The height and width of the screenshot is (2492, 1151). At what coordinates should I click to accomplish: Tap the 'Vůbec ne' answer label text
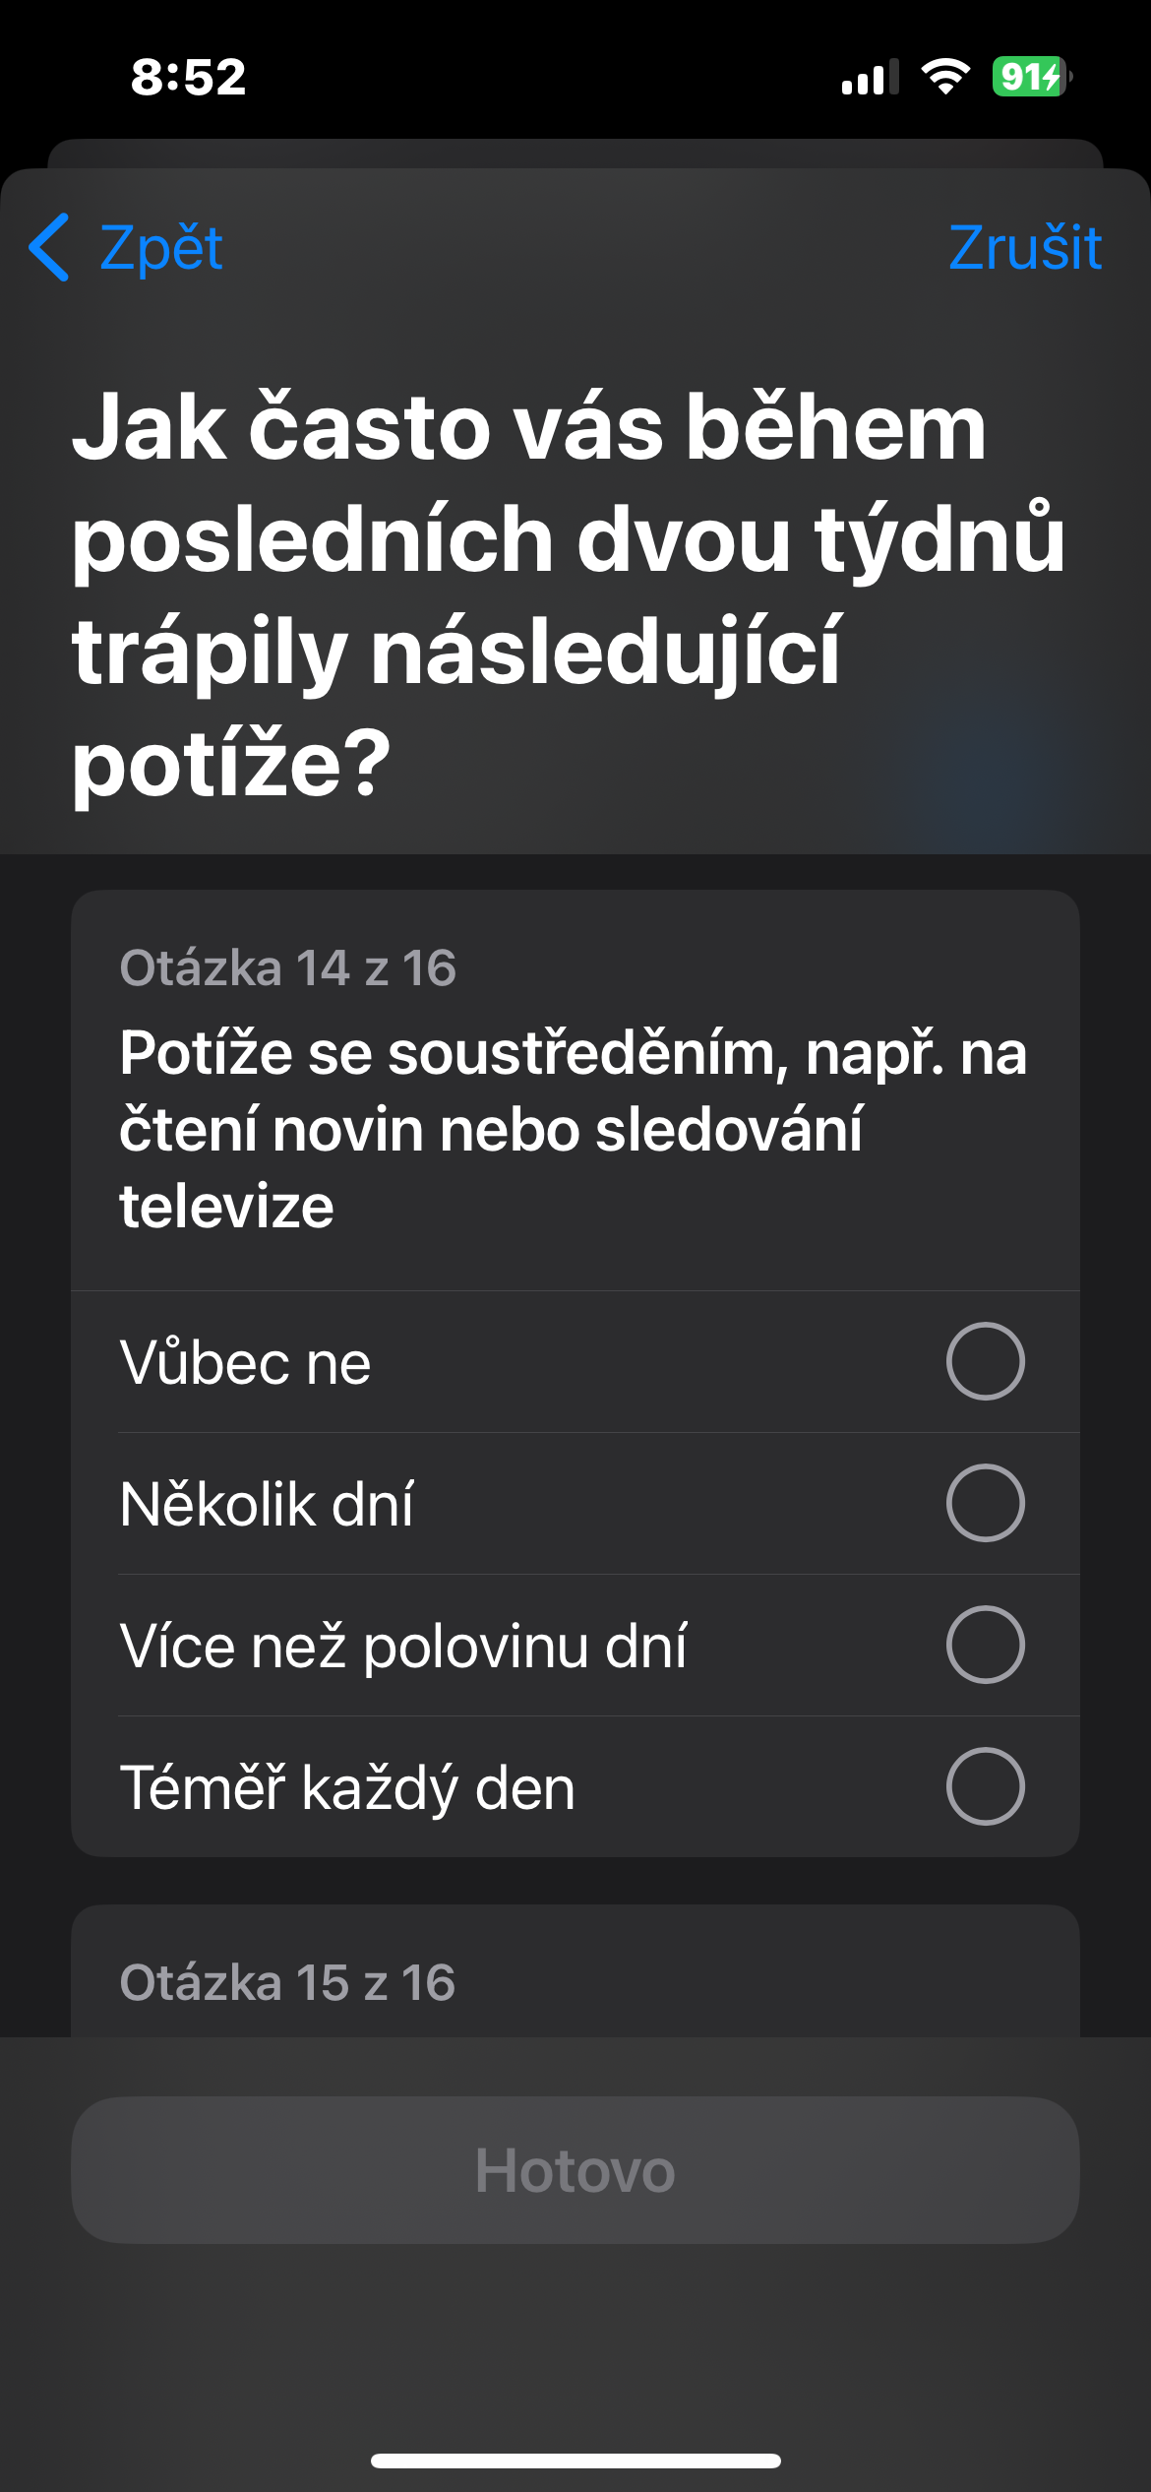pos(245,1363)
